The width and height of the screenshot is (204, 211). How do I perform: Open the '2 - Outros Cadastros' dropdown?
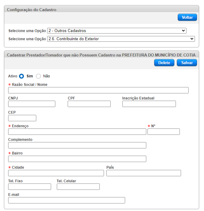tap(117, 31)
